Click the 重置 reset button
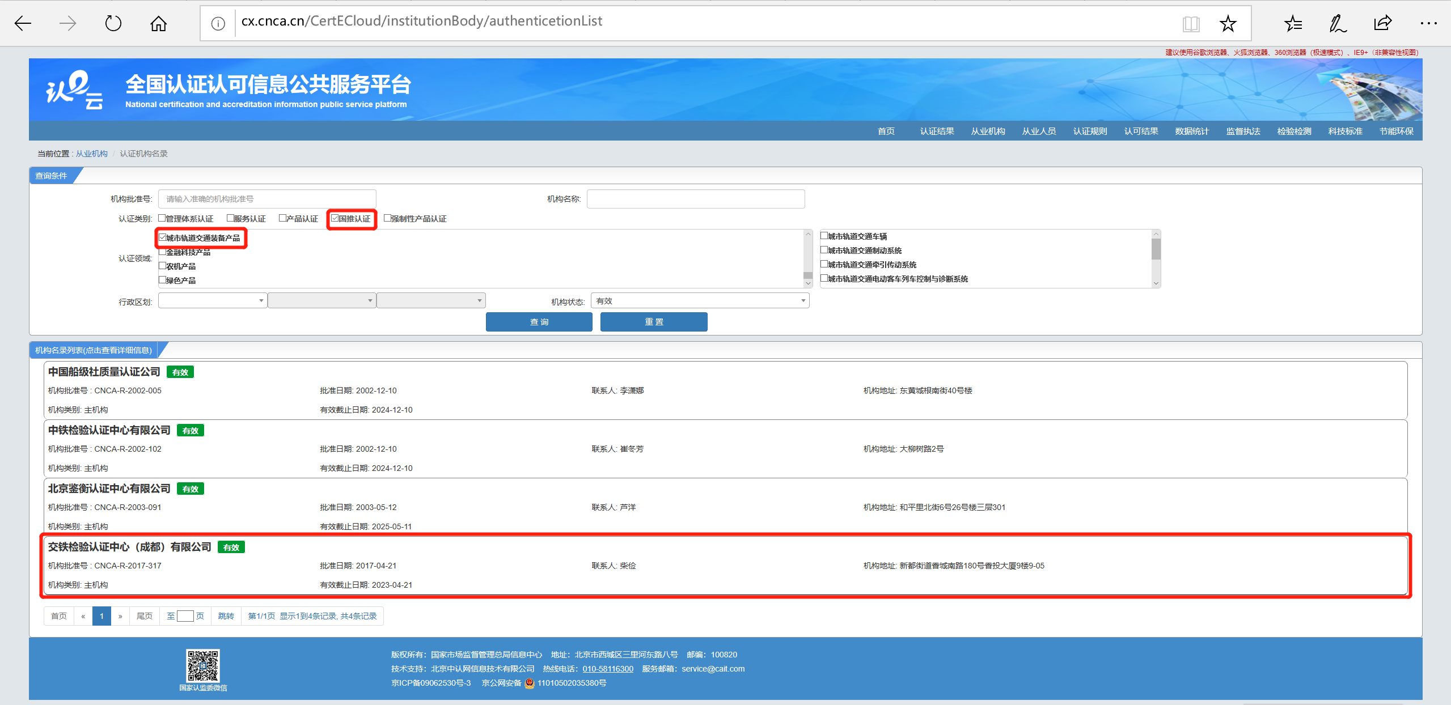The image size is (1451, 705). (x=654, y=322)
